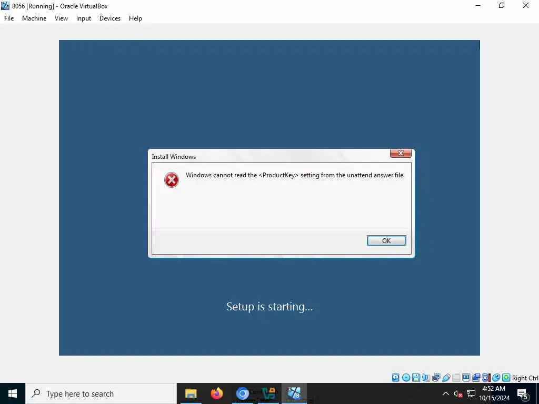The image size is (539, 404).
Task: Open the Windows Start menu
Action: click(x=13, y=393)
